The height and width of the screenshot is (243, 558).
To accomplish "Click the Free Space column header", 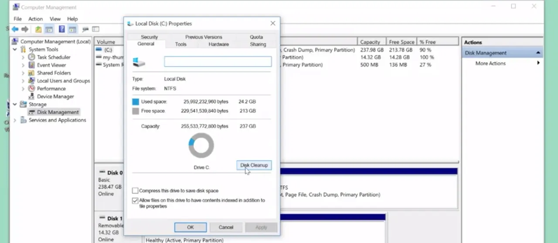I will [x=401, y=42].
